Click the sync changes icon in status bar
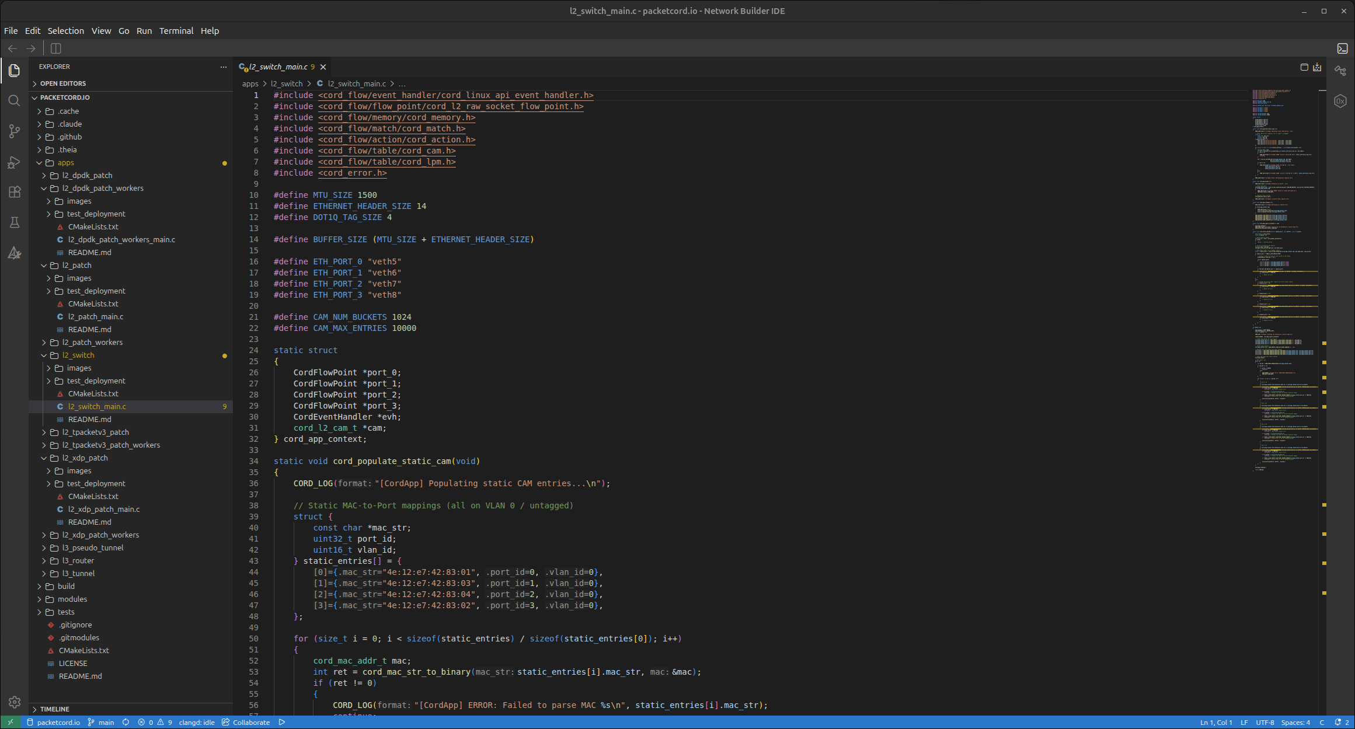 coord(126,723)
